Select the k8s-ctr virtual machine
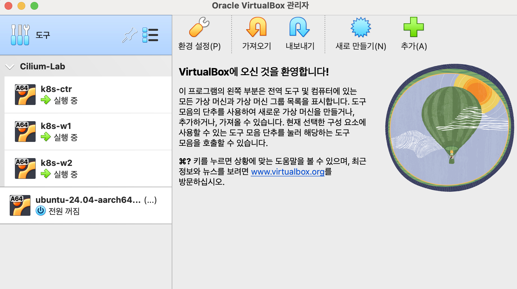The image size is (517, 289). click(88, 95)
